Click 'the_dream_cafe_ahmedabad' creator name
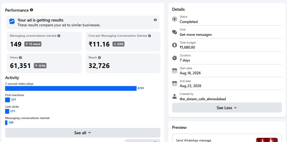Image resolution: width=287 pixels, height=142 pixels. click(203, 99)
